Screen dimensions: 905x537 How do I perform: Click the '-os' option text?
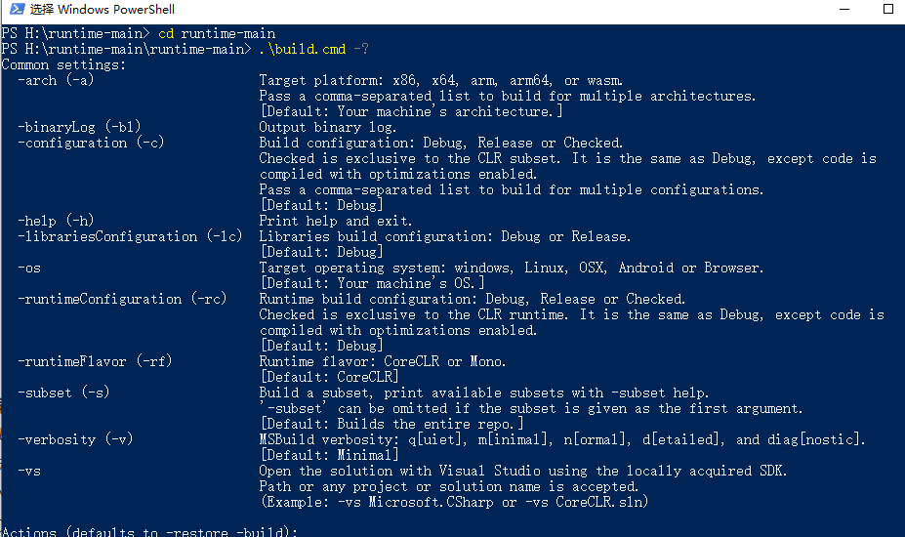(29, 268)
